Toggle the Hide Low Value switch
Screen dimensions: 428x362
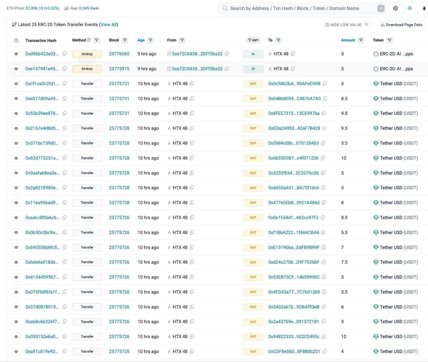[x=368, y=25]
